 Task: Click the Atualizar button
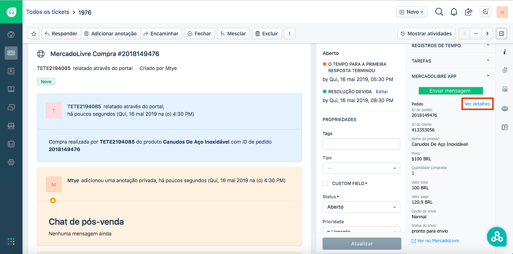point(362,244)
